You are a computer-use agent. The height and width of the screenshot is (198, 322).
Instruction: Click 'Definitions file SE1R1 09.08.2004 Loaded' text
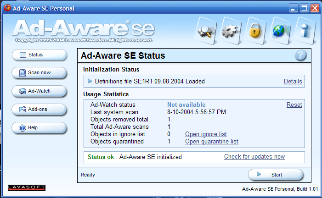(x=150, y=82)
